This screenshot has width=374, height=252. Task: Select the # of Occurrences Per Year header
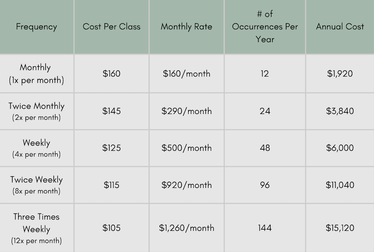(x=265, y=27)
